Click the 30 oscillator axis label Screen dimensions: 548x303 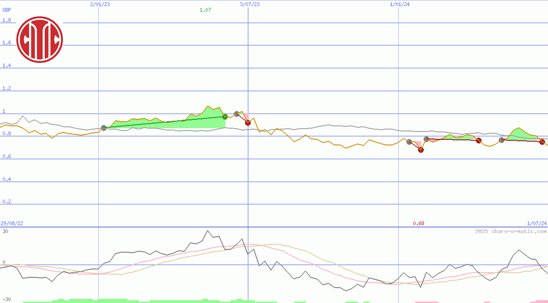tap(5, 231)
